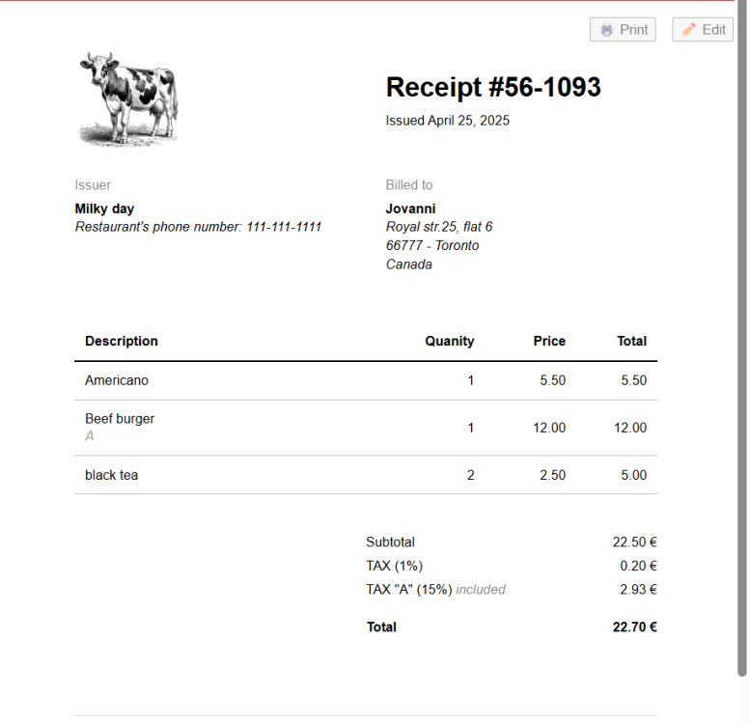Click the Price column header

click(x=549, y=341)
